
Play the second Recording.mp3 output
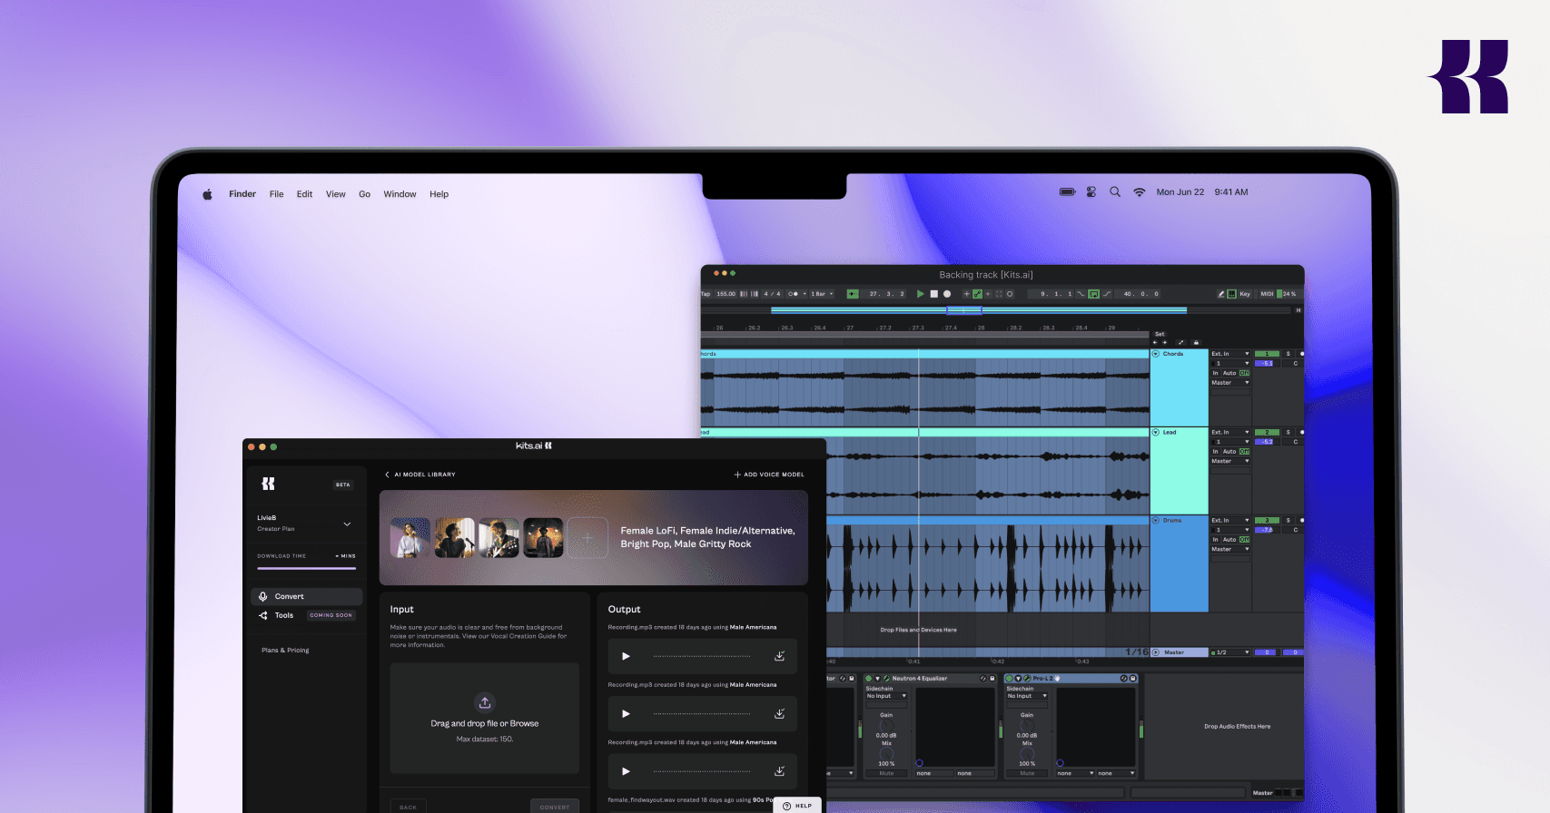click(626, 714)
